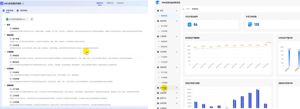Collapse the 销售管理 group in 功能清单 tree

tap(5, 35)
